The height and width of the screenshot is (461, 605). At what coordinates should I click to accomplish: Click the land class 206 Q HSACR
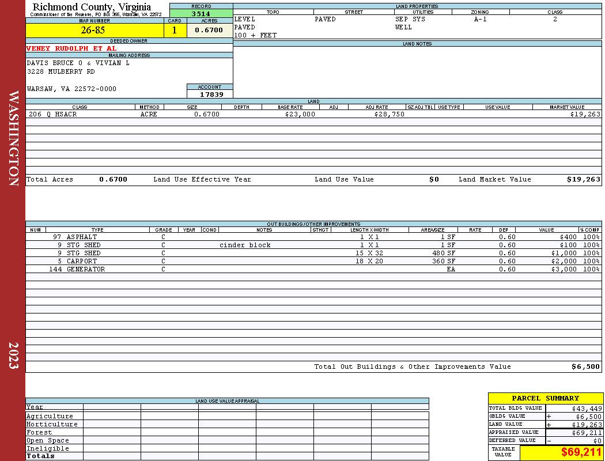[53, 114]
